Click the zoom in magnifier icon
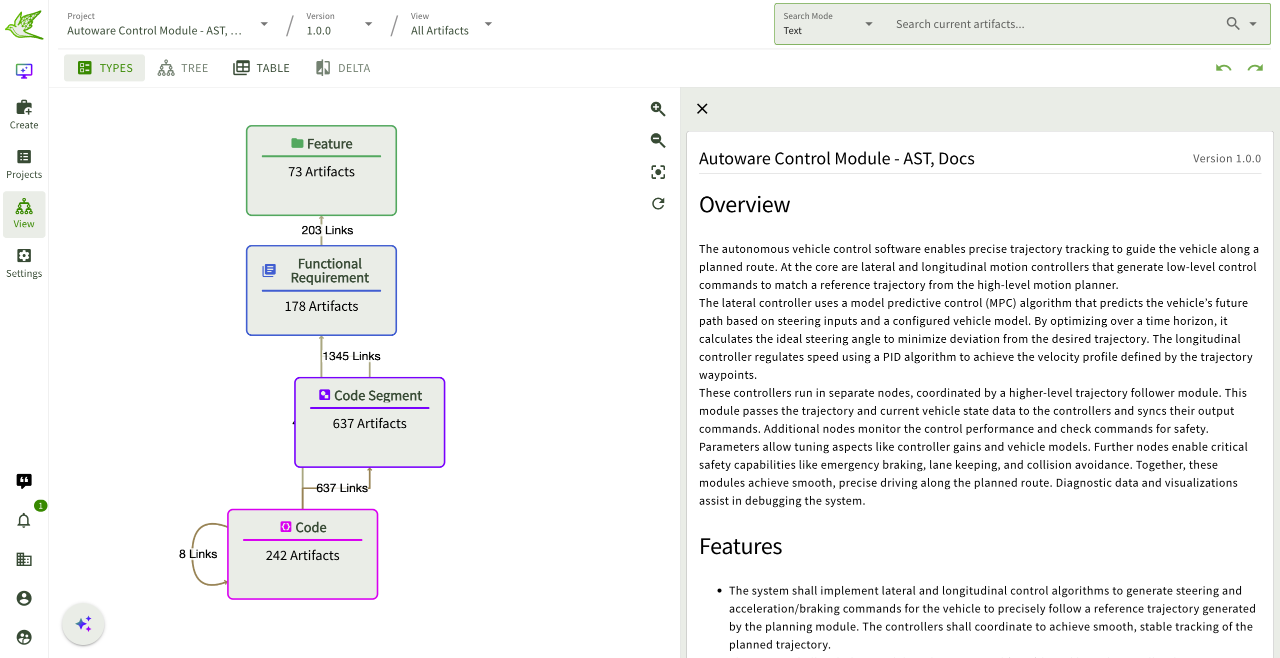The image size is (1280, 658). pos(657,109)
